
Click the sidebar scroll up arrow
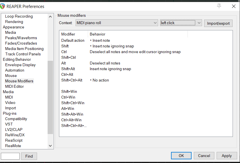click(x=50, y=17)
